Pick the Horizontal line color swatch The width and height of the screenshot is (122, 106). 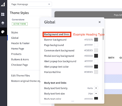pyautogui.click(x=96, y=72)
